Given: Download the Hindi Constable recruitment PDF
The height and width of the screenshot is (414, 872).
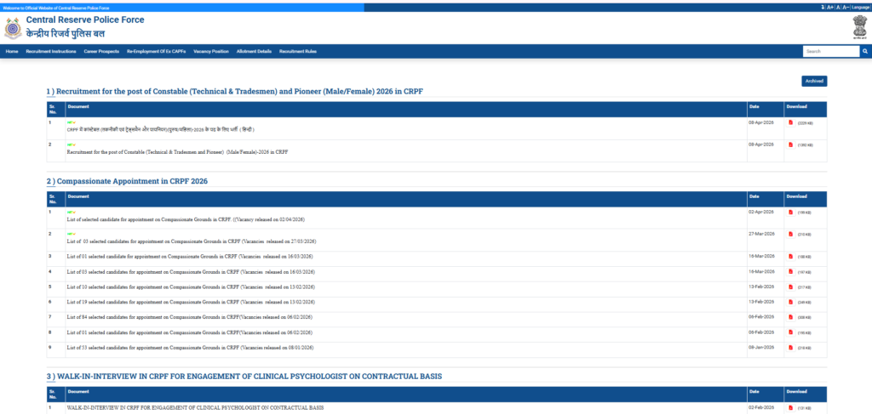Looking at the screenshot, I should point(790,122).
